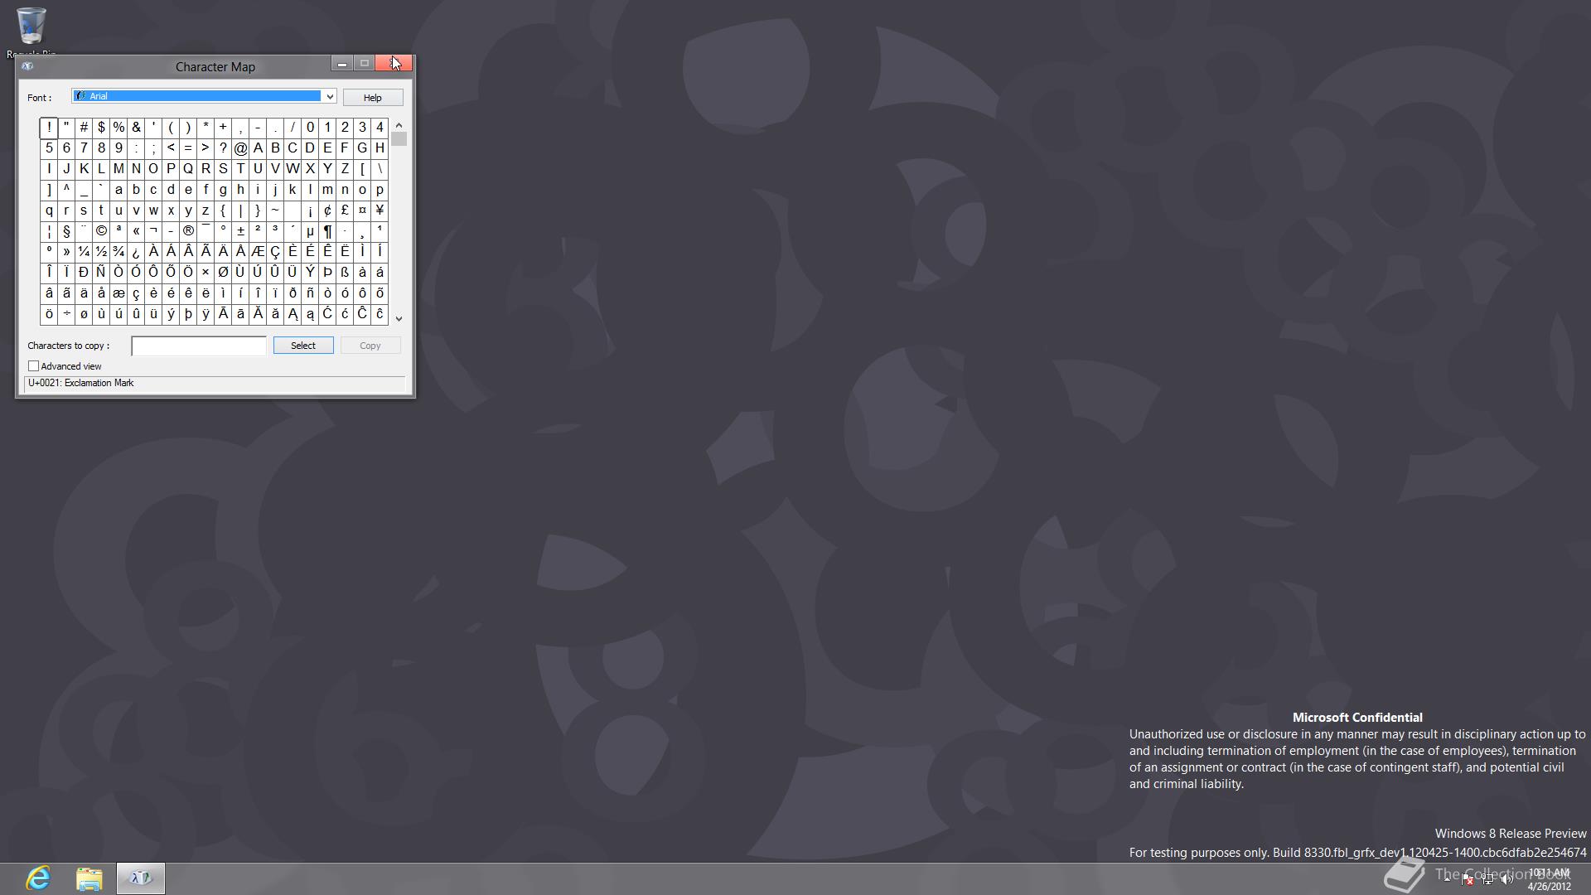Select the plus-minus ± character
The height and width of the screenshot is (895, 1591).
point(240,231)
